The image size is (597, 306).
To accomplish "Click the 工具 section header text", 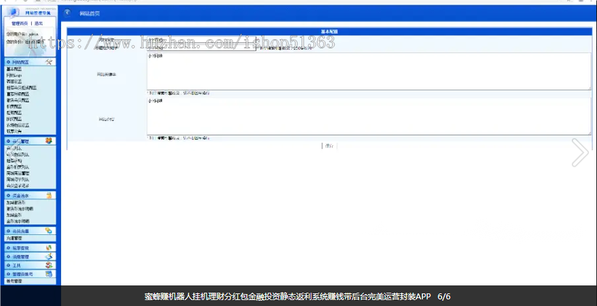I will point(17,266).
